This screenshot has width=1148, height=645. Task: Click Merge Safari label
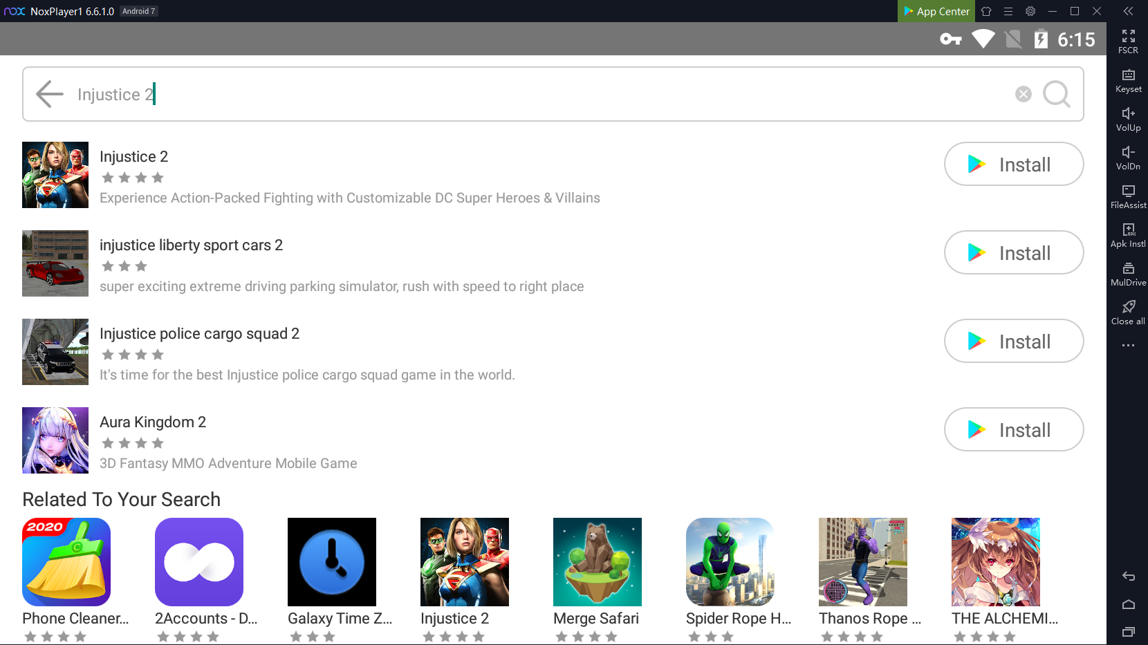tap(596, 619)
